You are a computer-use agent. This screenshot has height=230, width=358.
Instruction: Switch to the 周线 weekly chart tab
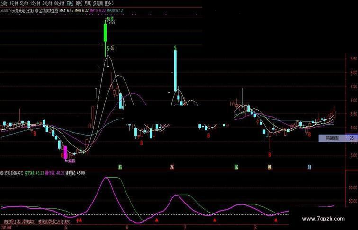click(x=79, y=3)
